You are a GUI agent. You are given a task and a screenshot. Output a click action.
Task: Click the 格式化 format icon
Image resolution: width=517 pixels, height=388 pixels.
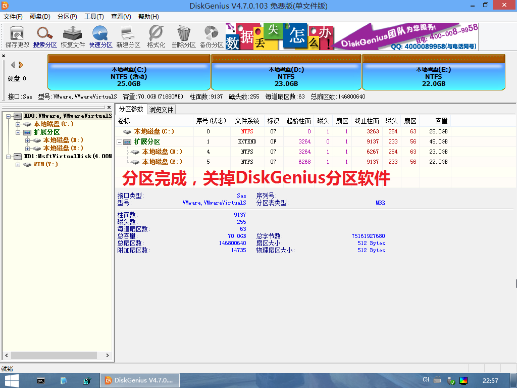[x=156, y=36]
